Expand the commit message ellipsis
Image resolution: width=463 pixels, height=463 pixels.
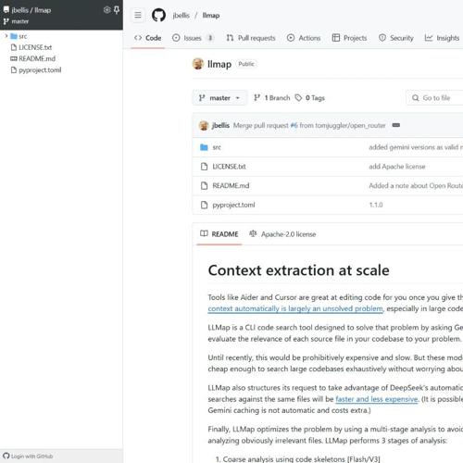[x=396, y=125]
